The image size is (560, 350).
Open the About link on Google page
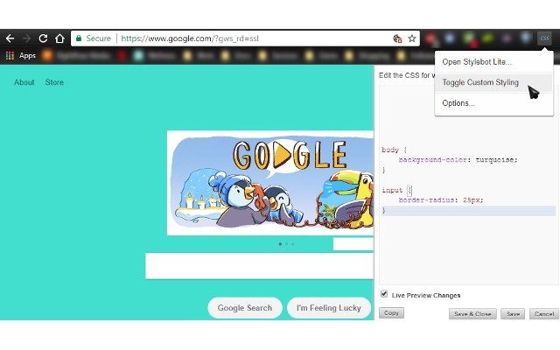coord(24,82)
